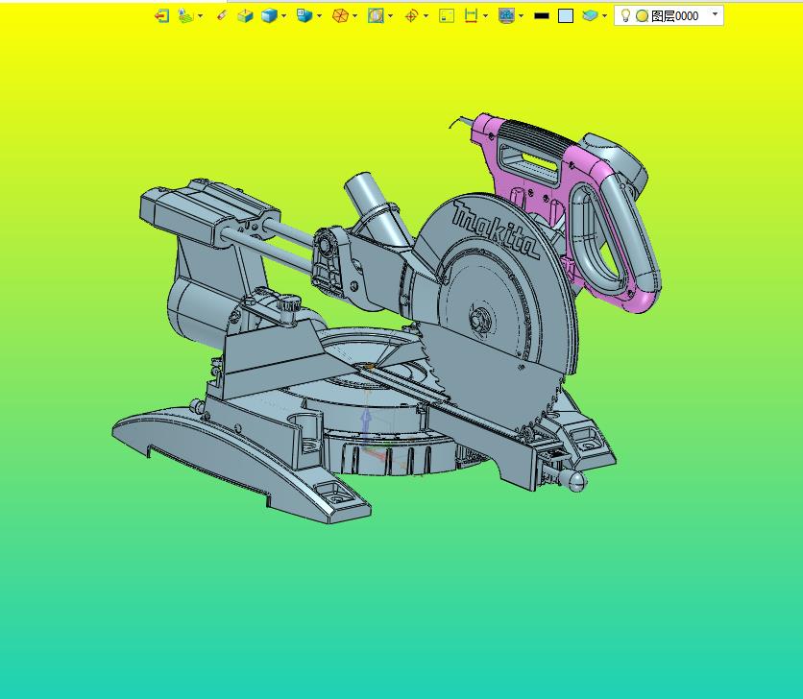The height and width of the screenshot is (699, 803).
Task: Click the wireframe box display icon
Action: click(245, 16)
